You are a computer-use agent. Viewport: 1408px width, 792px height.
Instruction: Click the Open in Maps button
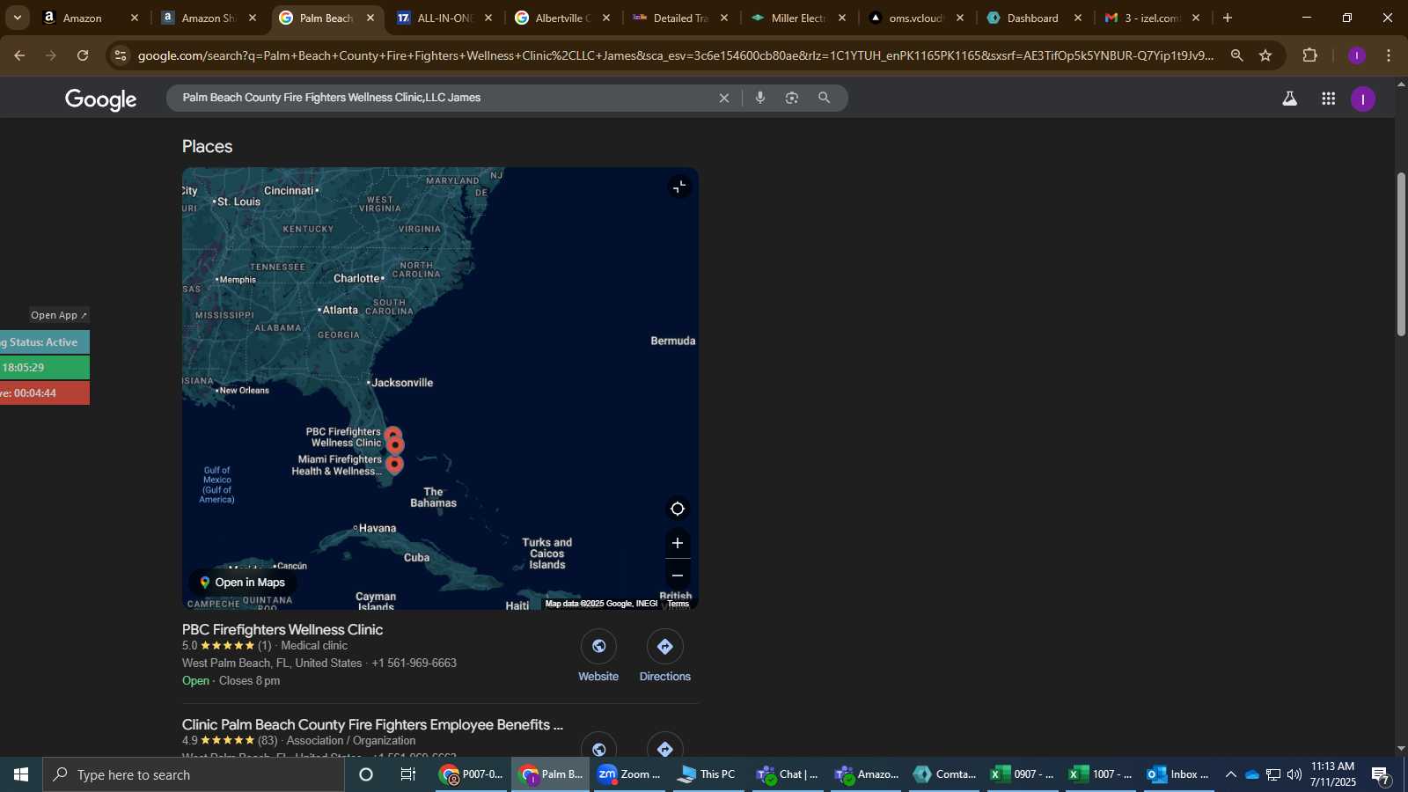[243, 583]
